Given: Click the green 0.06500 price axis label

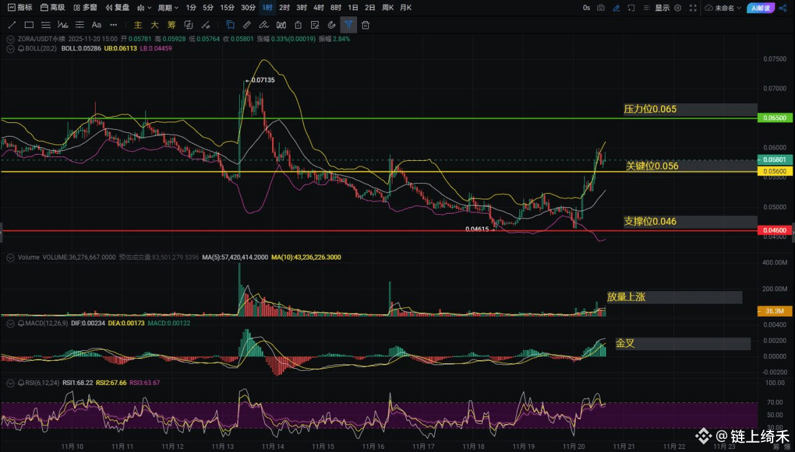Looking at the screenshot, I should click(773, 118).
